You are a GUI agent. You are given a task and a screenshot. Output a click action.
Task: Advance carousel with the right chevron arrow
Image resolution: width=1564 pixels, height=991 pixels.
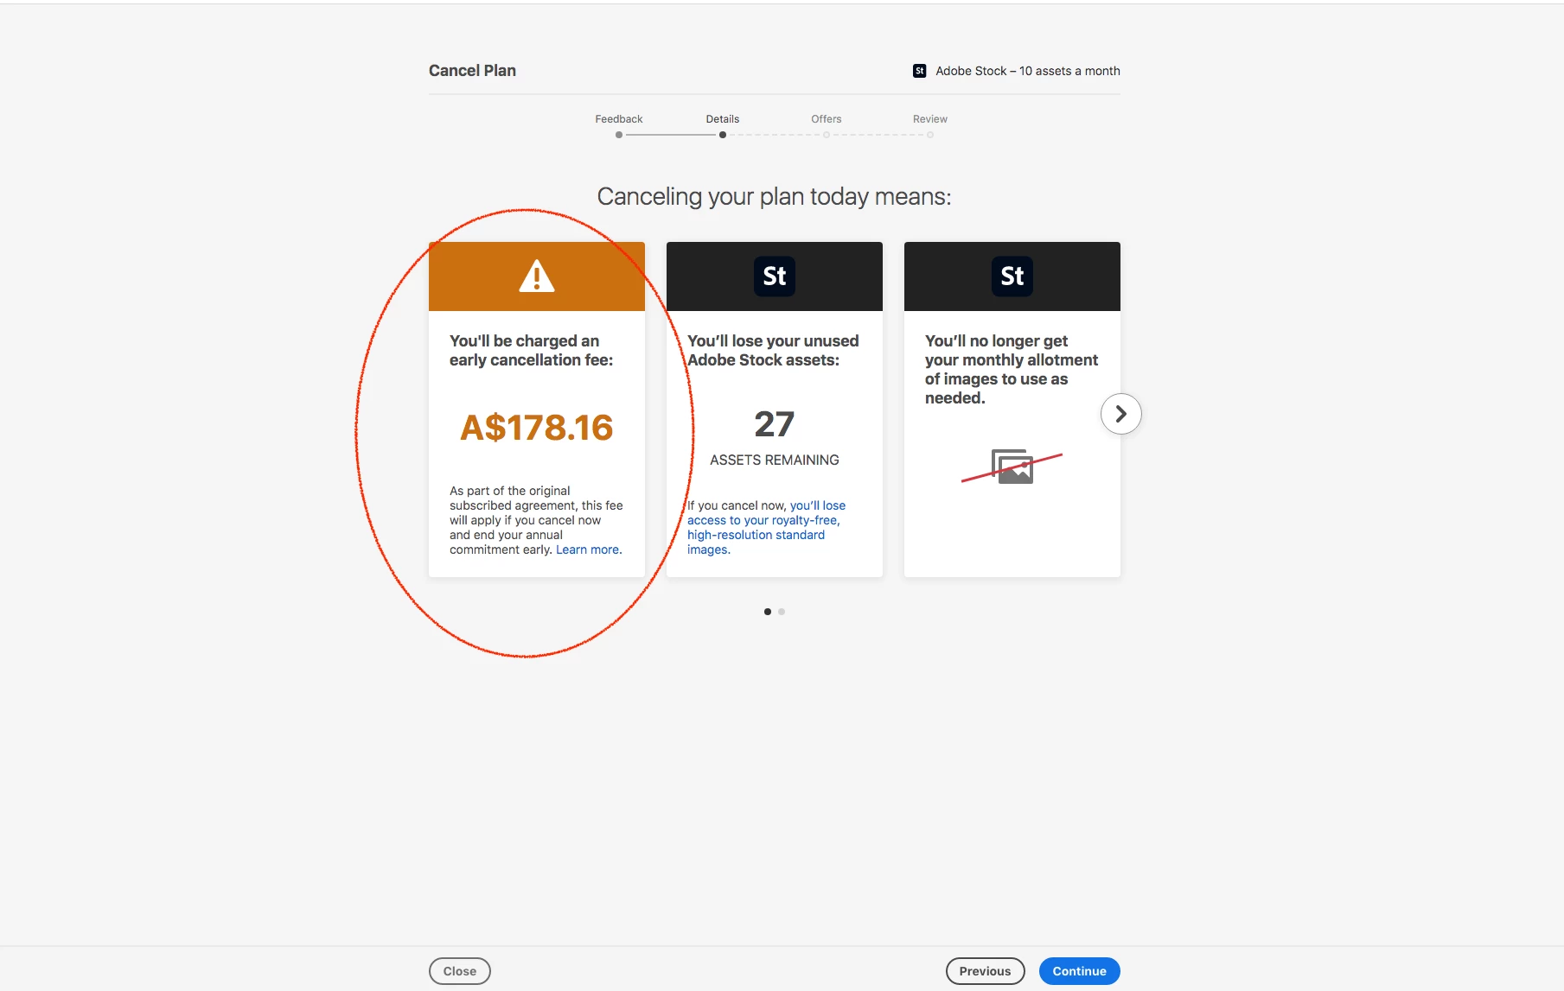(x=1120, y=414)
